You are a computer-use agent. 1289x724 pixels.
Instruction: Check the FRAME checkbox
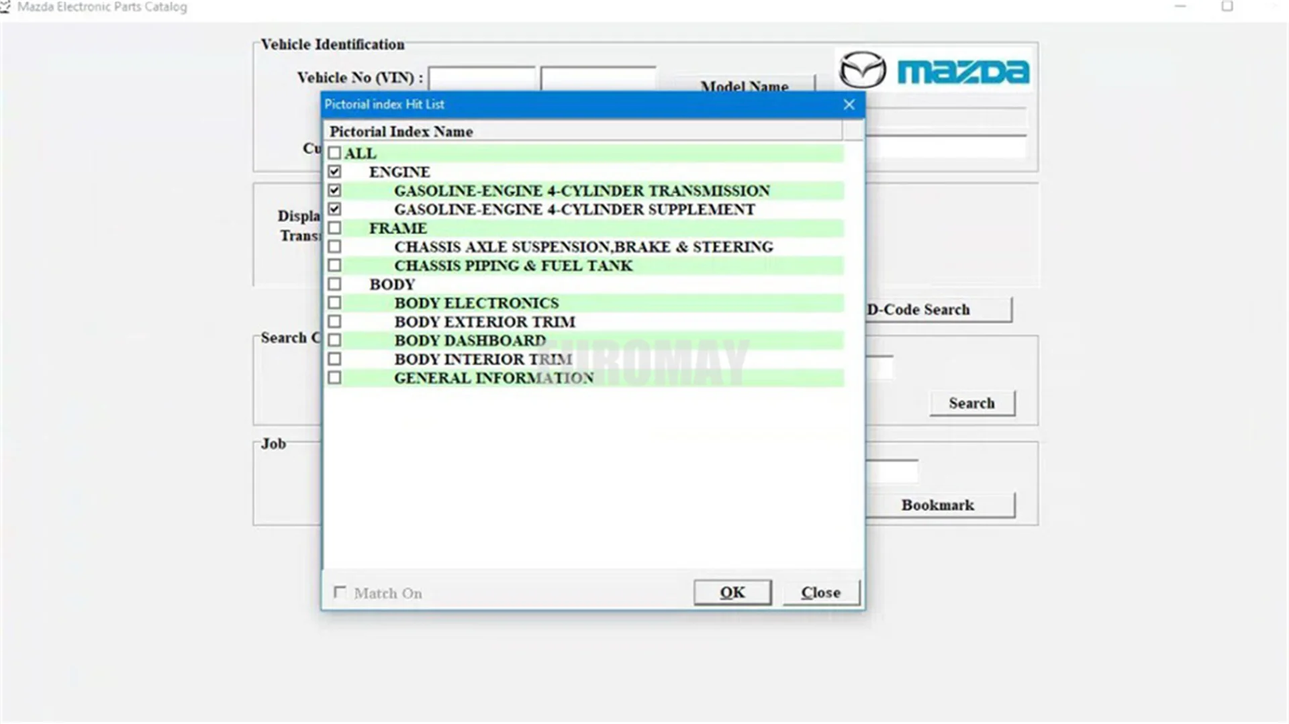[334, 228]
